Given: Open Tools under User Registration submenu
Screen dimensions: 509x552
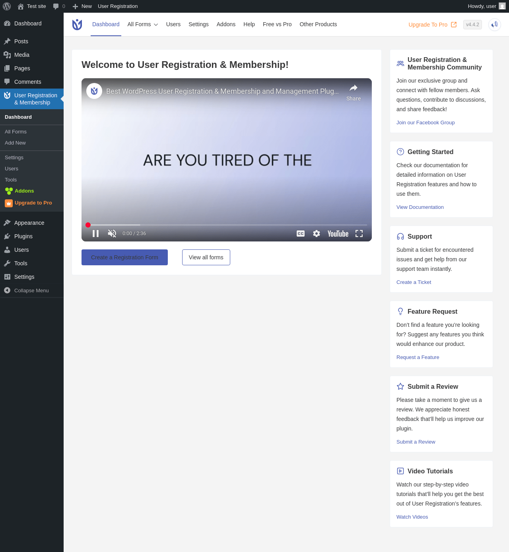Looking at the screenshot, I should pos(11,179).
